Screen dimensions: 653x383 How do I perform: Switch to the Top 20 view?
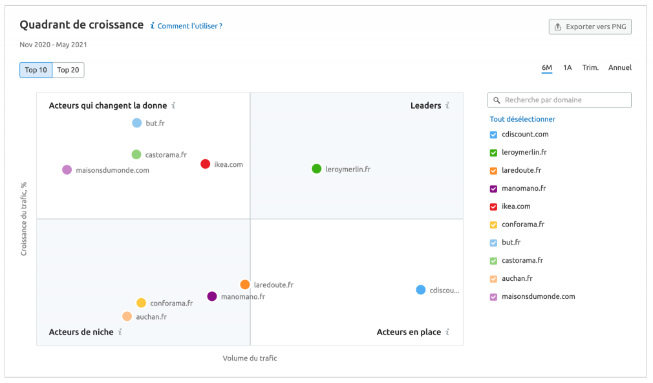pyautogui.click(x=69, y=70)
